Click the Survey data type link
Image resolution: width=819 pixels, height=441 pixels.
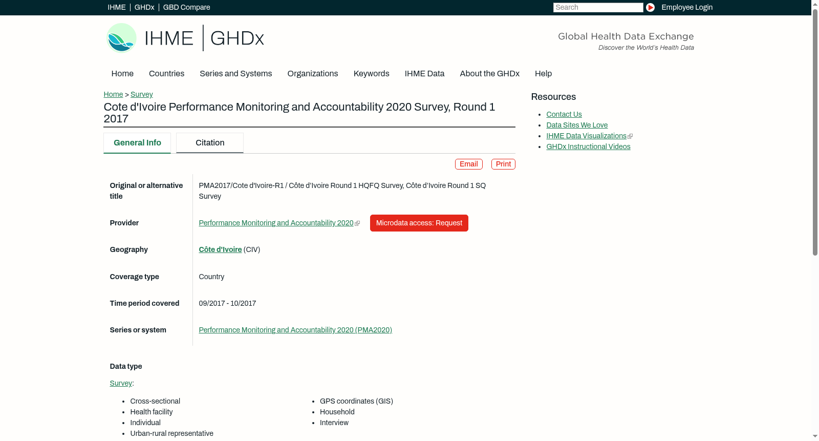click(121, 383)
